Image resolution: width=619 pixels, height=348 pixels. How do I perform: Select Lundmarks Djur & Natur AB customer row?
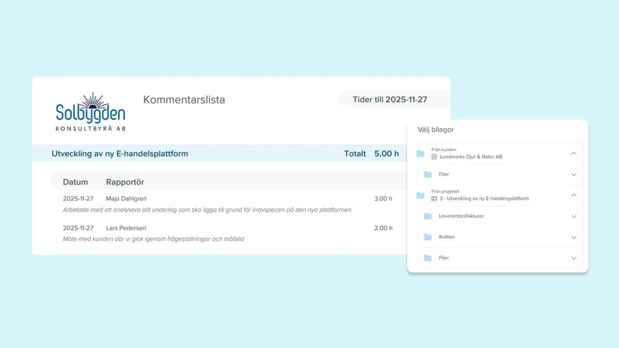[x=496, y=154]
